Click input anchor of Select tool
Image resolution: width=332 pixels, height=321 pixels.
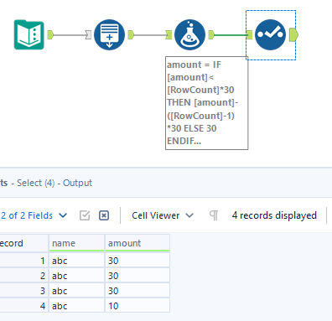pyautogui.click(x=250, y=35)
